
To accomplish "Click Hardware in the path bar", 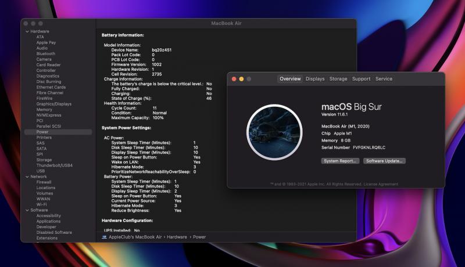I will tap(177, 237).
